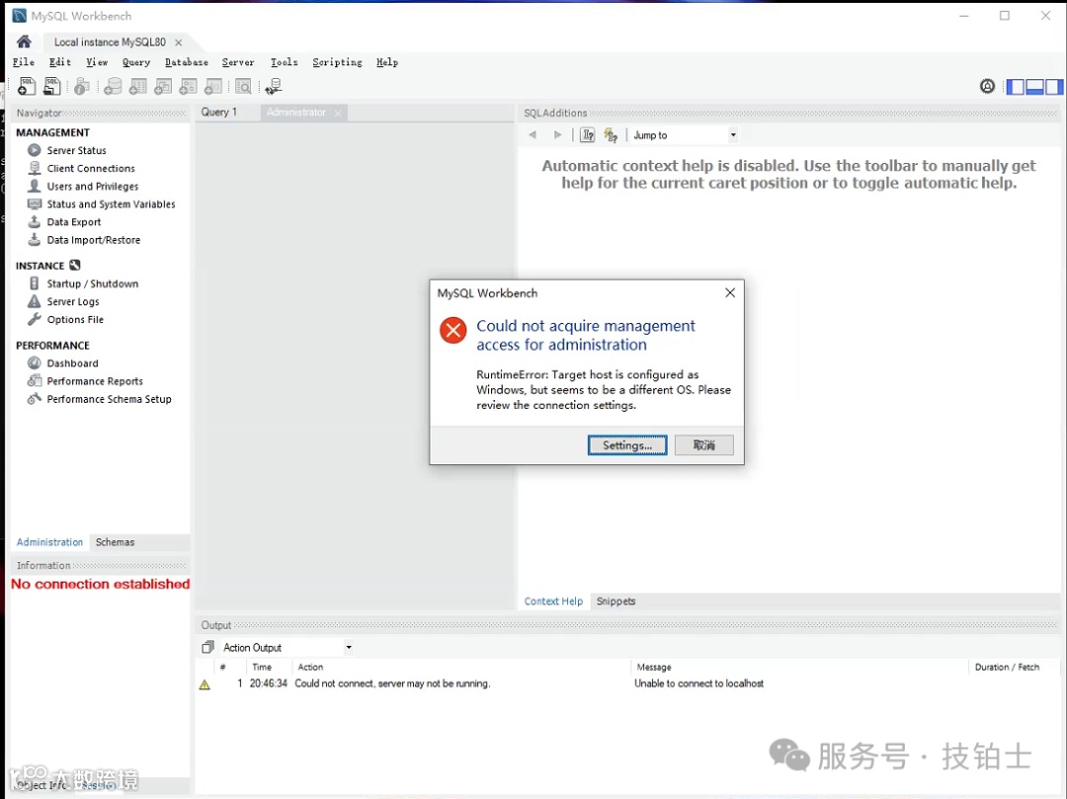Open the Help menu
This screenshot has width=1067, height=799.
click(387, 62)
